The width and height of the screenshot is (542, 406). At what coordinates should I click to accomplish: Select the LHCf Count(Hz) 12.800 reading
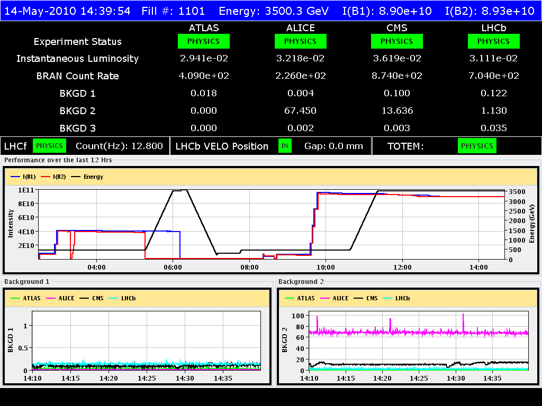pyautogui.click(x=119, y=146)
